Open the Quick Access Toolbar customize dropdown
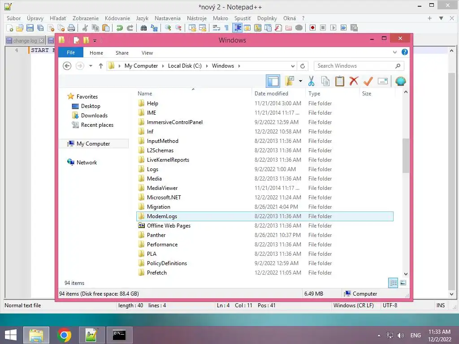This screenshot has height=344, width=459. [x=95, y=41]
